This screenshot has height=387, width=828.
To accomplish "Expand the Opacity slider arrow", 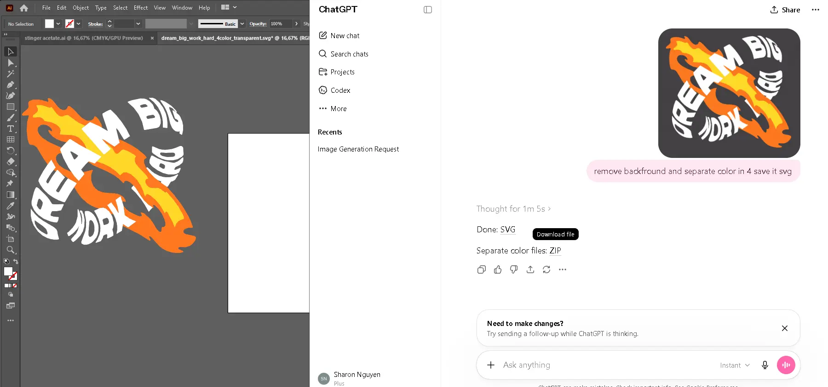I will tap(296, 24).
